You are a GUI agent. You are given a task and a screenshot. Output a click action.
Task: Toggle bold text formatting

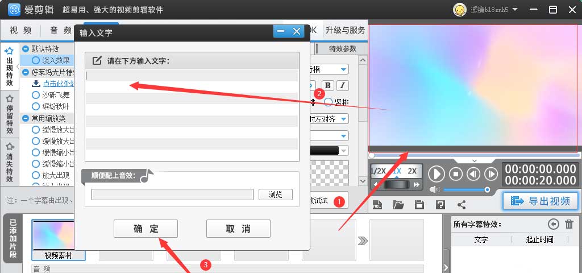(328, 85)
